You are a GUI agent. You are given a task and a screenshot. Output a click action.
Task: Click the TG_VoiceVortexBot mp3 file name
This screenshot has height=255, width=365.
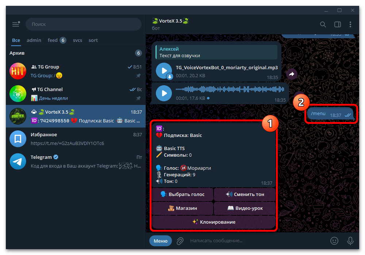[227, 68]
